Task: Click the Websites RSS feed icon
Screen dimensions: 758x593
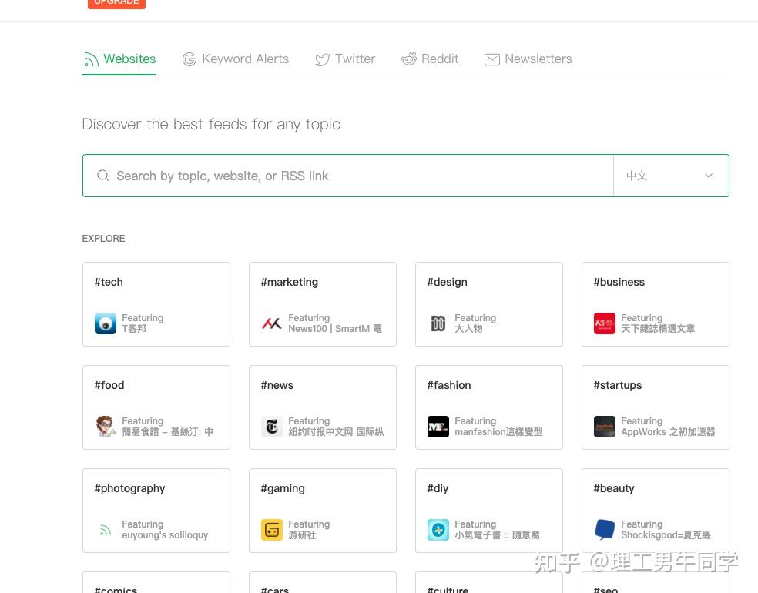Action: point(91,59)
